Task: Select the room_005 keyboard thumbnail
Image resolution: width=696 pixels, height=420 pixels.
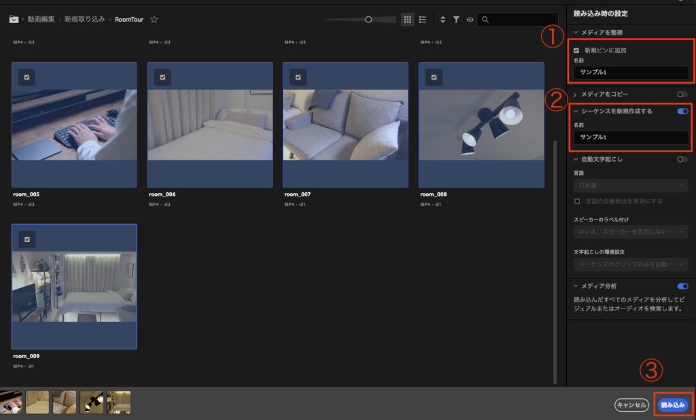Action: click(x=74, y=125)
